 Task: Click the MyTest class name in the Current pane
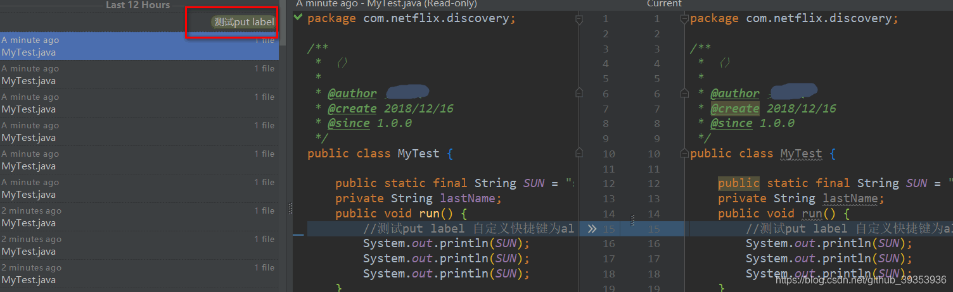(801, 154)
